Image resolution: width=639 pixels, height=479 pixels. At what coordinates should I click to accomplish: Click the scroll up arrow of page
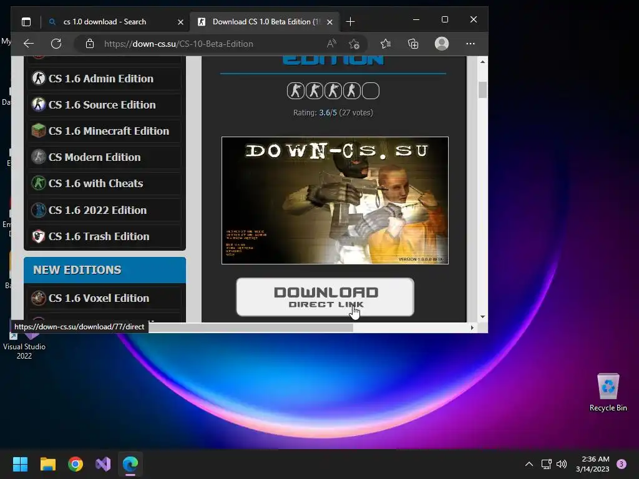482,62
